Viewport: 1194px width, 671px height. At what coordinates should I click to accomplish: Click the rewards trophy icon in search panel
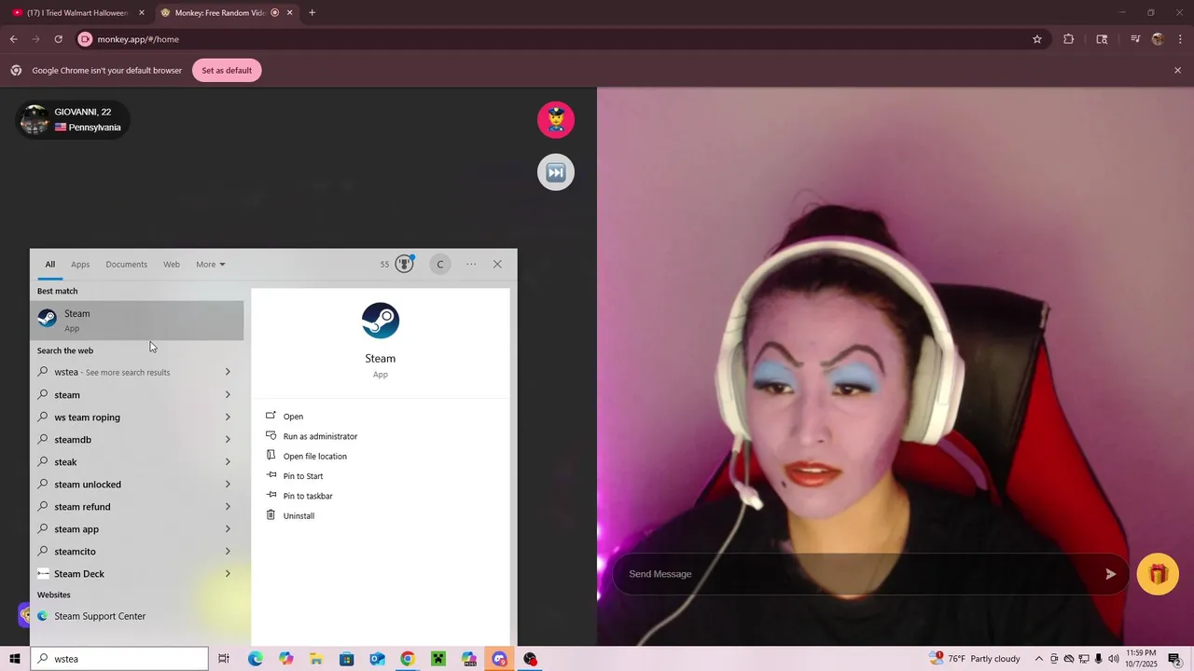coord(404,264)
